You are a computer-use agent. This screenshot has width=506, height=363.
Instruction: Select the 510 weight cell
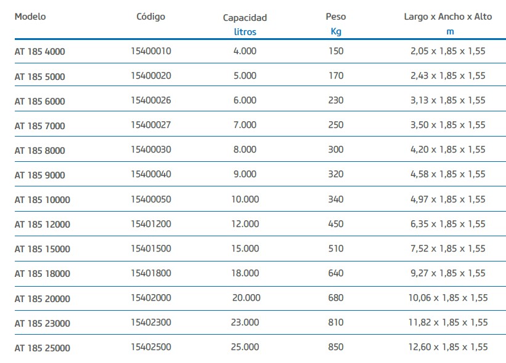click(336, 249)
